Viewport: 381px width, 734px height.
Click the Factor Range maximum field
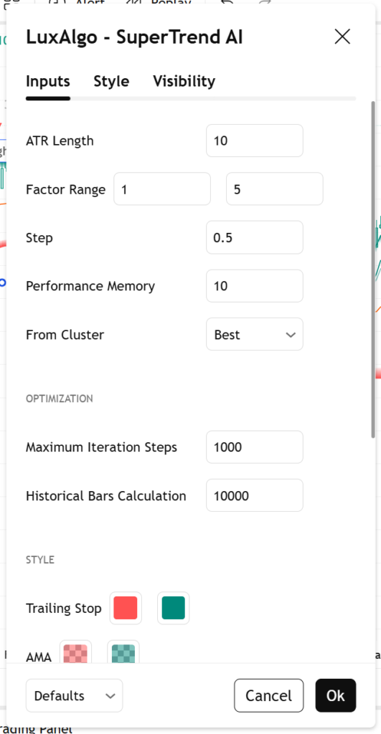[x=275, y=189]
